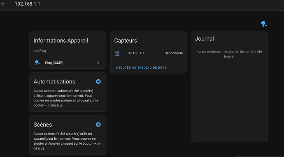
Task: Go back using the arrow beside 192.168.1.1
Action: coord(3,4)
